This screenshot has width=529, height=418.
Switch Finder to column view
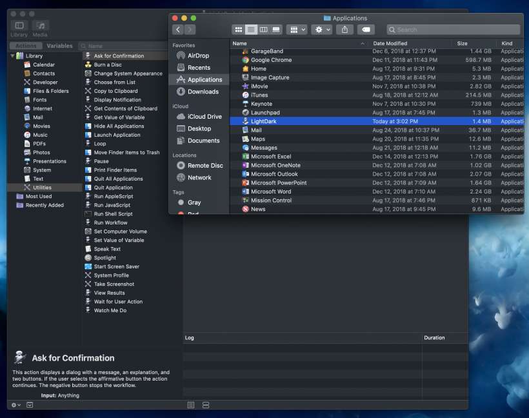click(263, 30)
